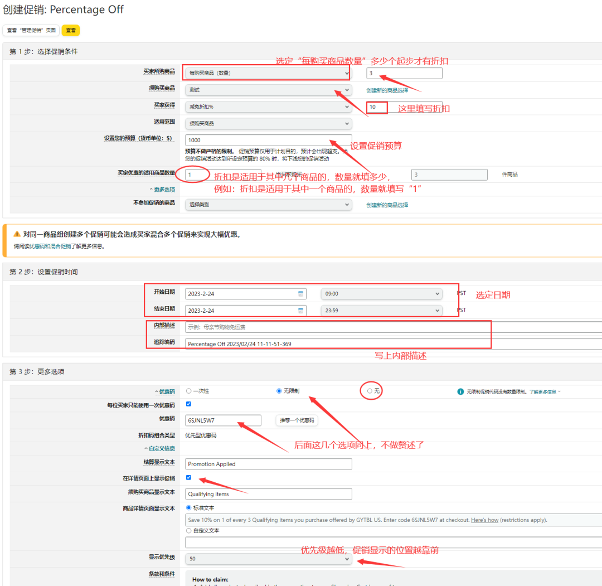
Task: Click the yellow 查看 button
Action: [71, 31]
